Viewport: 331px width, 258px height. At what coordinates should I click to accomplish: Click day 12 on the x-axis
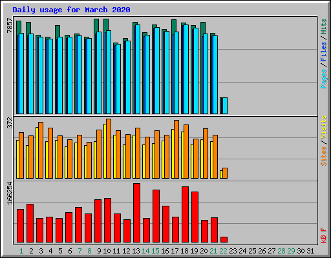coord(126,251)
